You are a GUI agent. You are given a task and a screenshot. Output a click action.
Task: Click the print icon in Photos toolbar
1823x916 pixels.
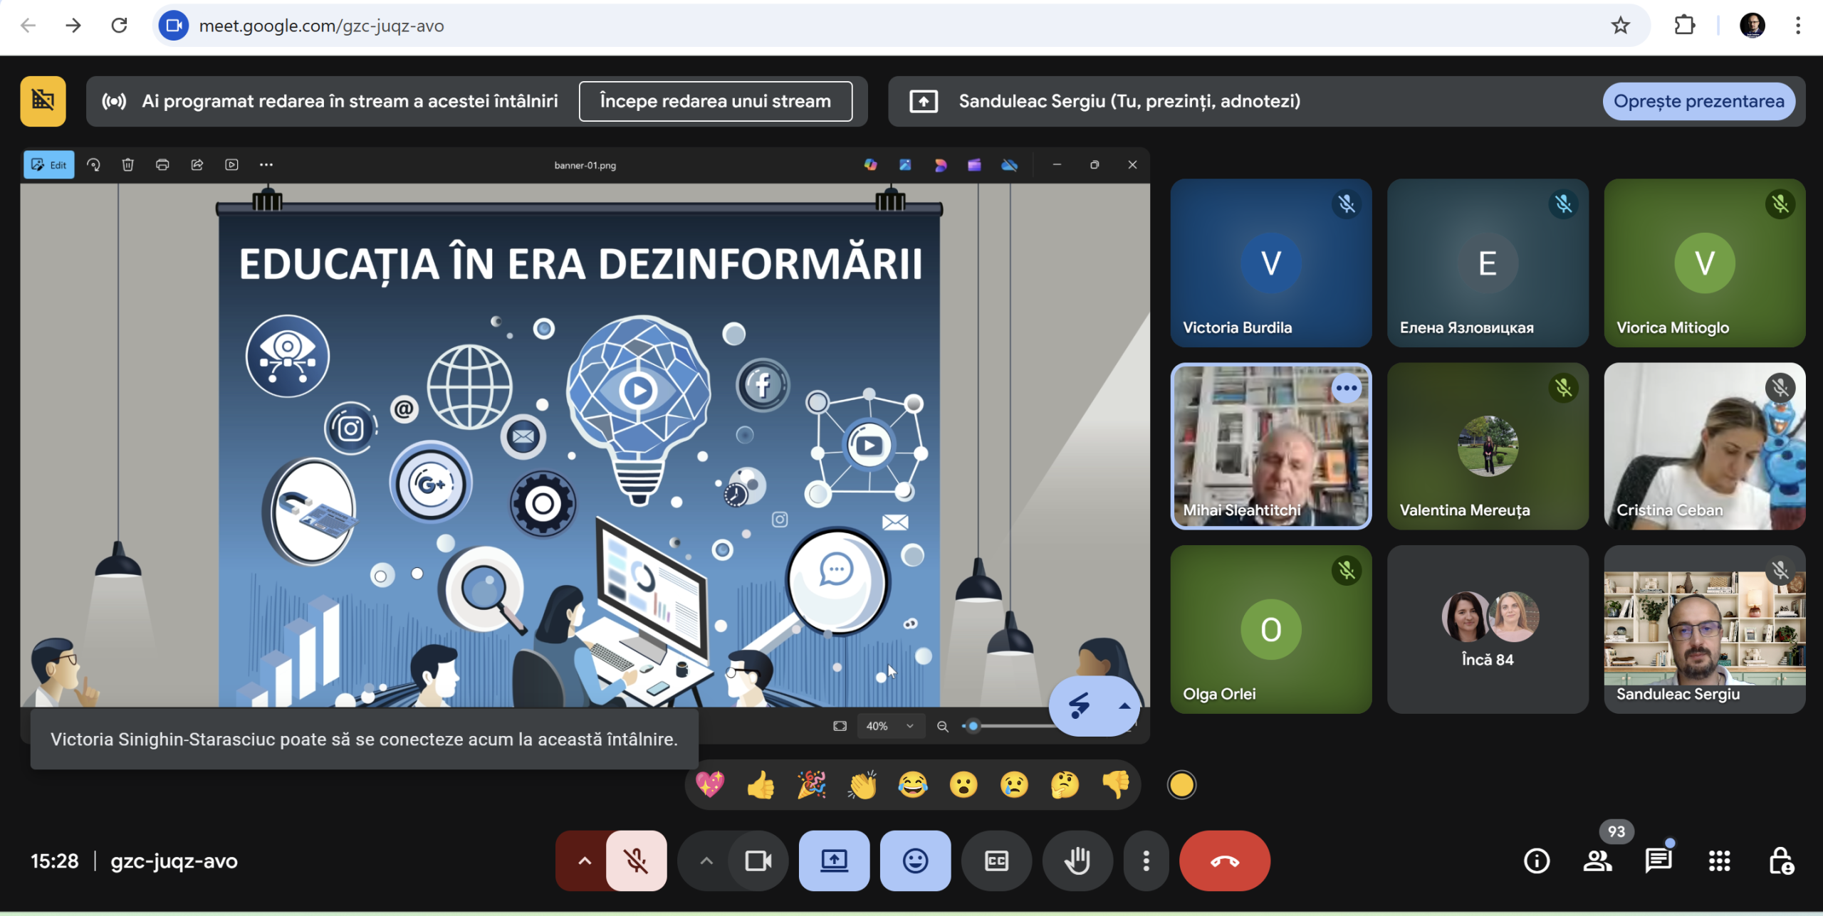point(162,165)
